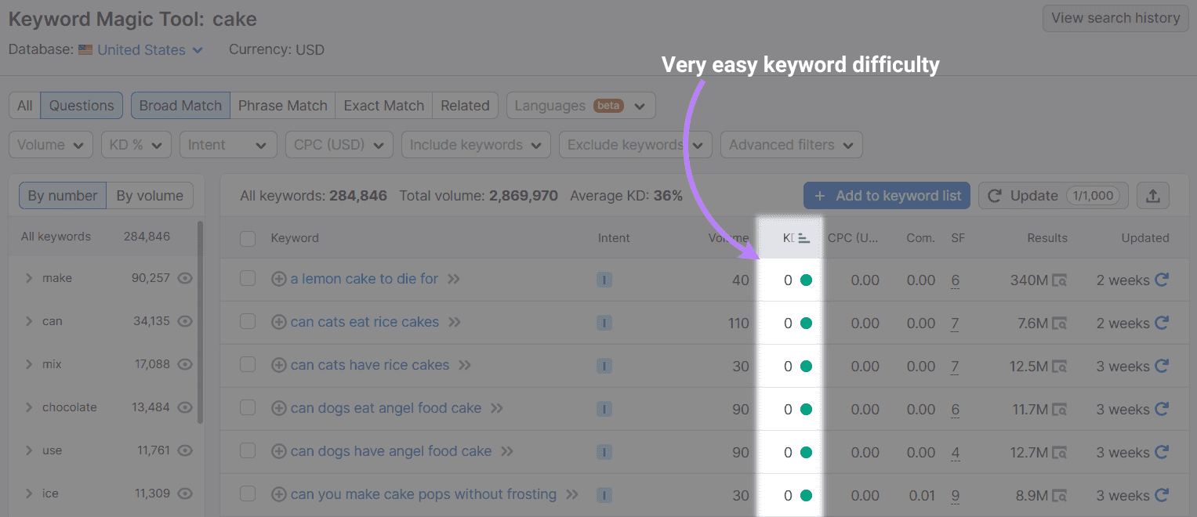Click the double chevron after 'can dogs eat angel food cake'

coord(497,408)
